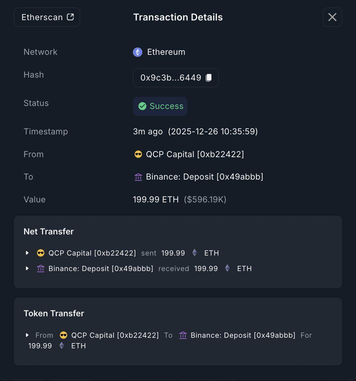Click the external link icon on Etherscan button
The width and height of the screenshot is (356, 381).
70,17
